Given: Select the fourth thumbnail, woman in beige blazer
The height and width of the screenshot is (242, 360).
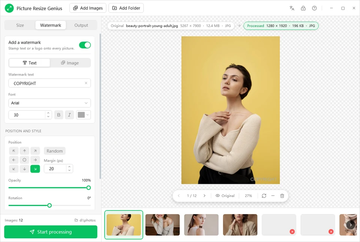Looking at the screenshot, I should 240,225.
